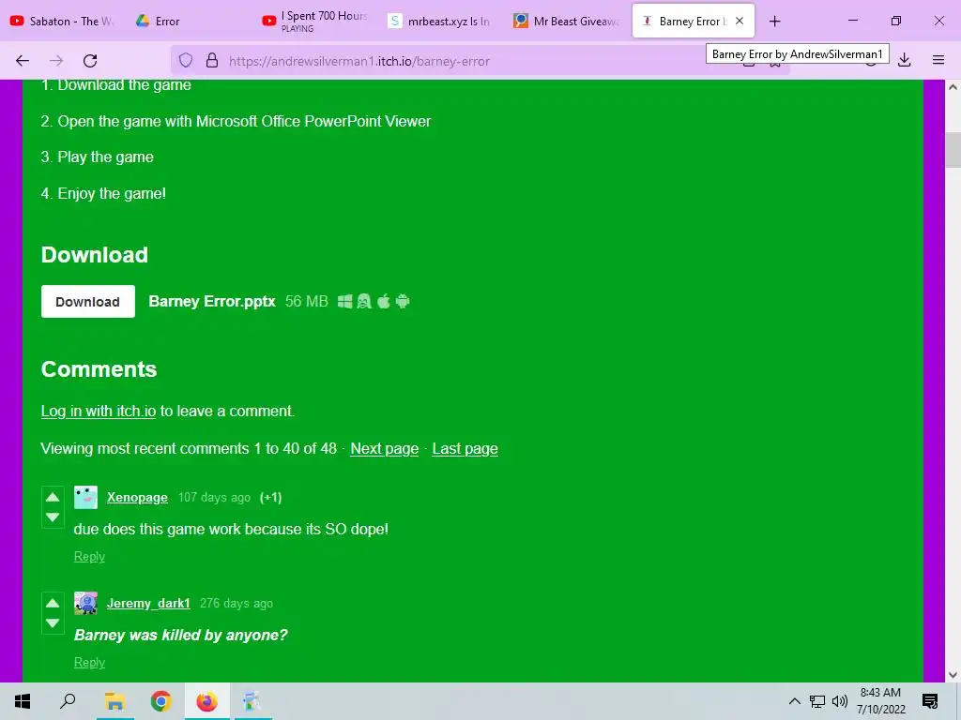Downvote Xenopage's comment
The image size is (961, 720).
pyautogui.click(x=53, y=517)
